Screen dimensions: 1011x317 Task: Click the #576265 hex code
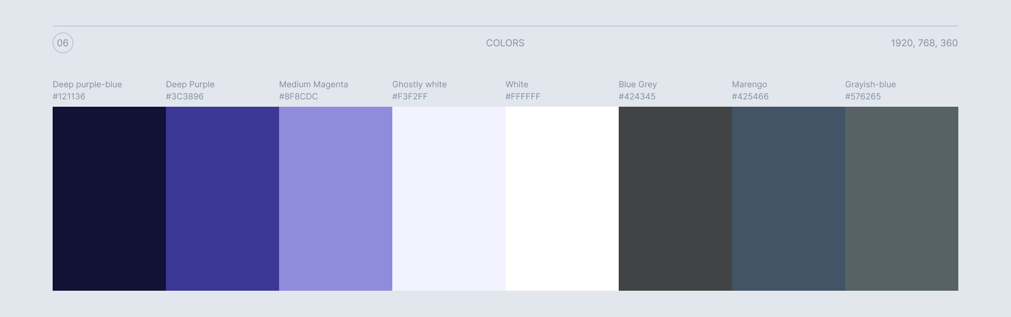point(863,97)
